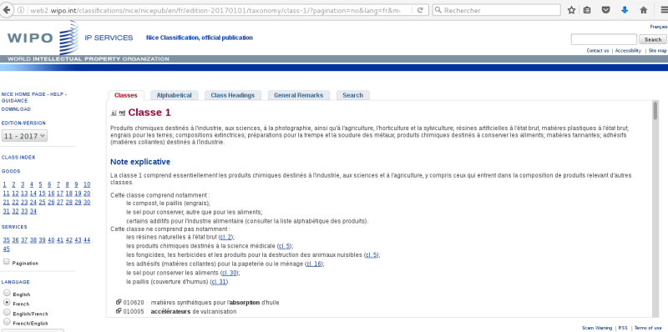Screen dimensions: 668x332
Task: Open the entry icon for 010620
Action: tap(119, 302)
